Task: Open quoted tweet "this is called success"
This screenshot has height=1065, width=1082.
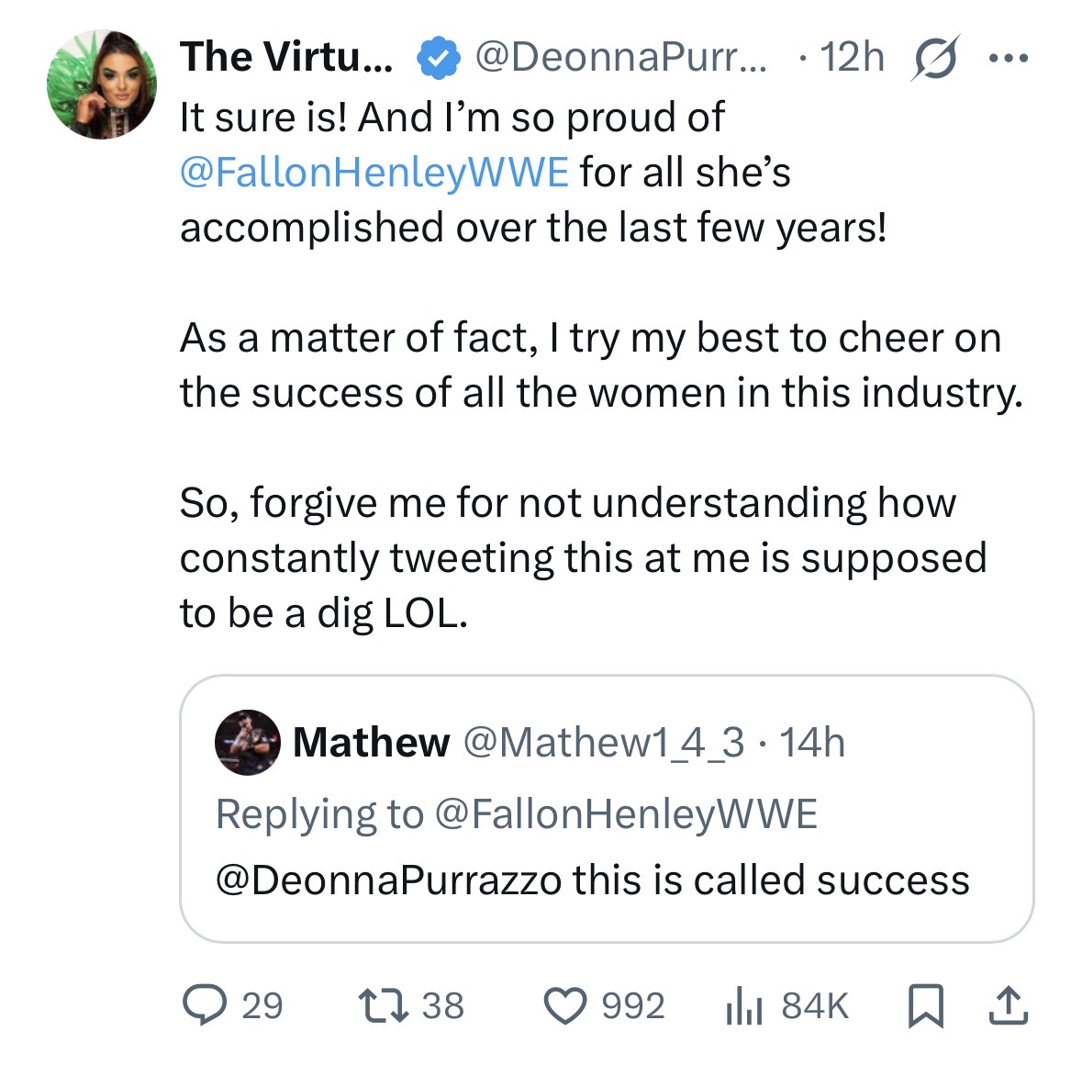Action: click(606, 880)
